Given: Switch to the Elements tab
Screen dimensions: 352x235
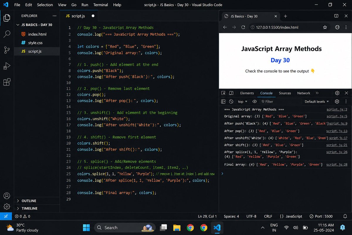Looking at the screenshot, I should [247, 93].
